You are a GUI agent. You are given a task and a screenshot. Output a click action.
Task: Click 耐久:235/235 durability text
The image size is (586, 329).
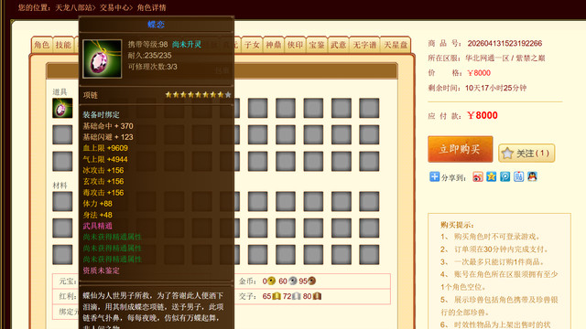(149, 56)
